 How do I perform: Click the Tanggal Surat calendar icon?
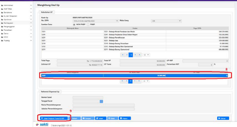click(101, 101)
